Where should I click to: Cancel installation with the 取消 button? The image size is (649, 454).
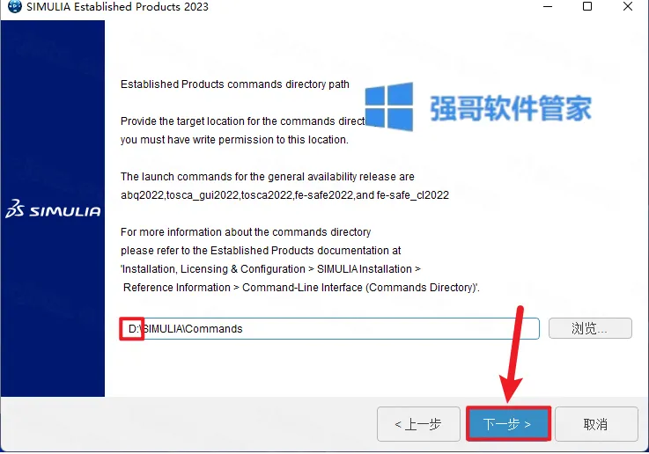(x=595, y=424)
